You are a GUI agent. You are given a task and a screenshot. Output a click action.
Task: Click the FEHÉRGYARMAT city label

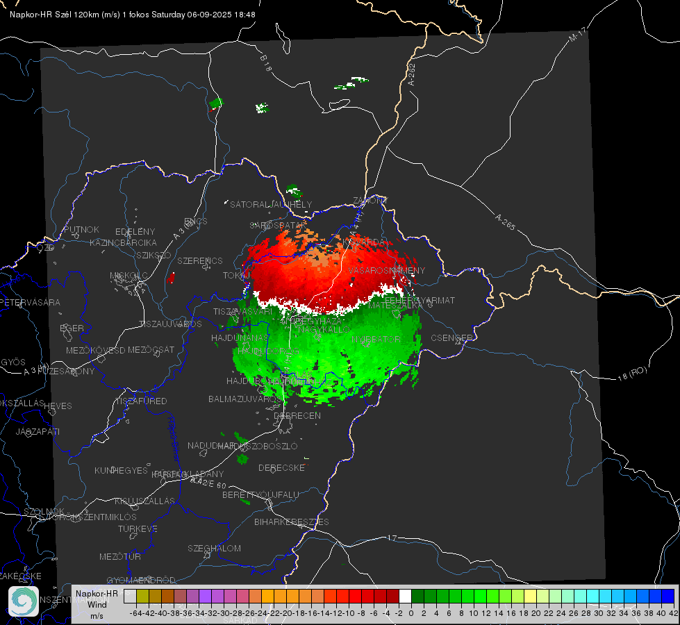click(420, 300)
